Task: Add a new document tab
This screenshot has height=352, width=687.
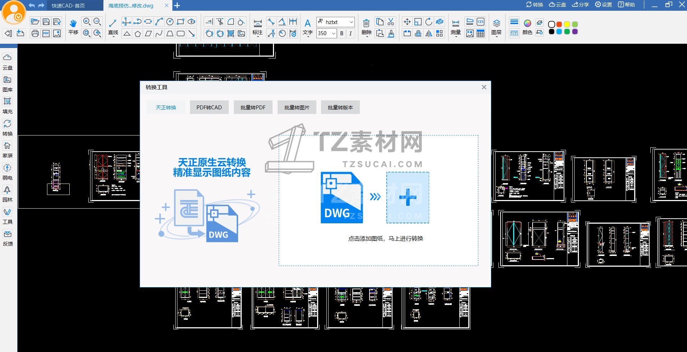Action: tap(177, 5)
